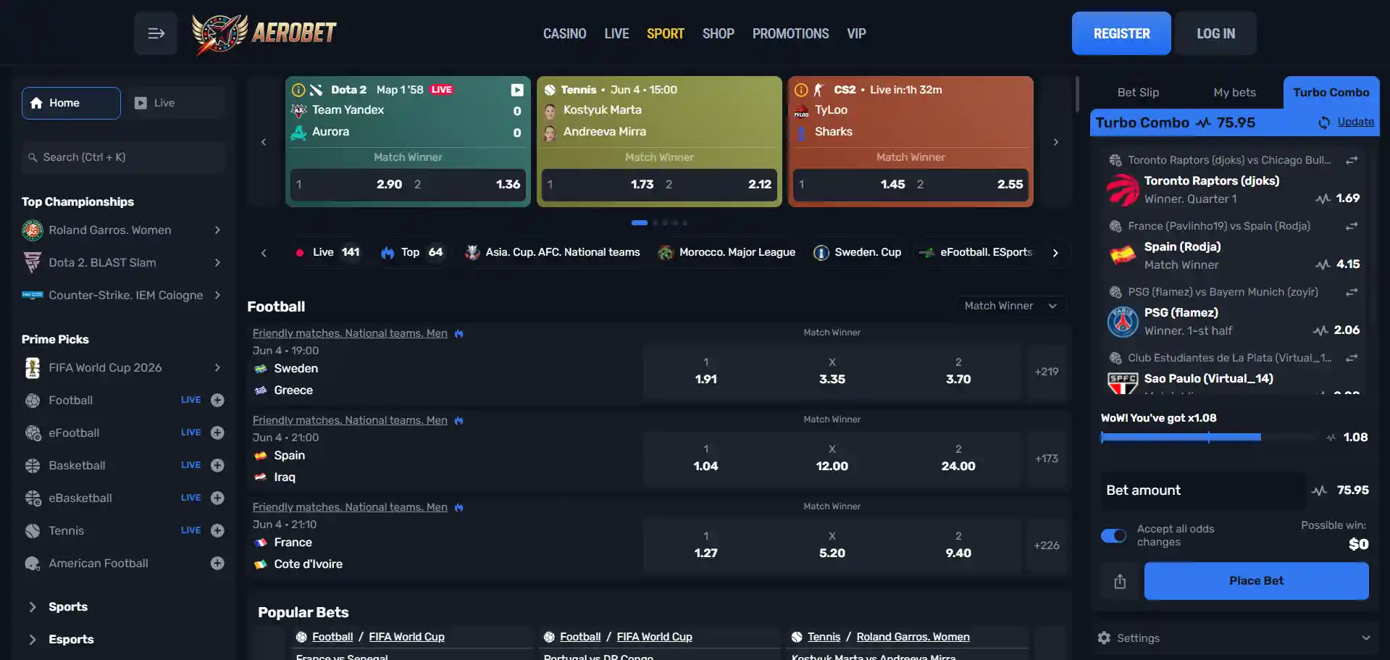Switch to the My bets tab
1390x660 pixels.
coord(1234,92)
